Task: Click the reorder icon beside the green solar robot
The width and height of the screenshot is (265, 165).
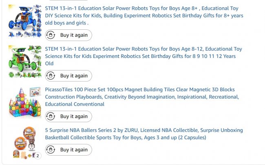Action: point(51,76)
